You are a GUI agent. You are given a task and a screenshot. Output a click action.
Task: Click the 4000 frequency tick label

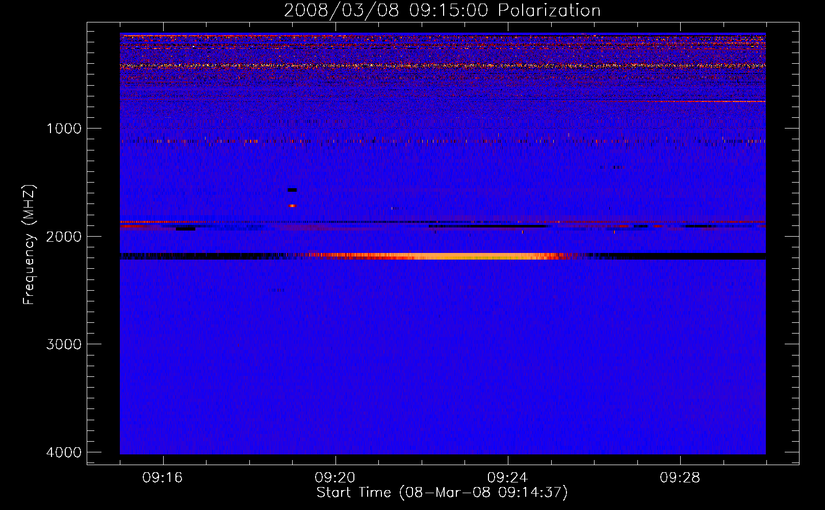[x=64, y=452]
